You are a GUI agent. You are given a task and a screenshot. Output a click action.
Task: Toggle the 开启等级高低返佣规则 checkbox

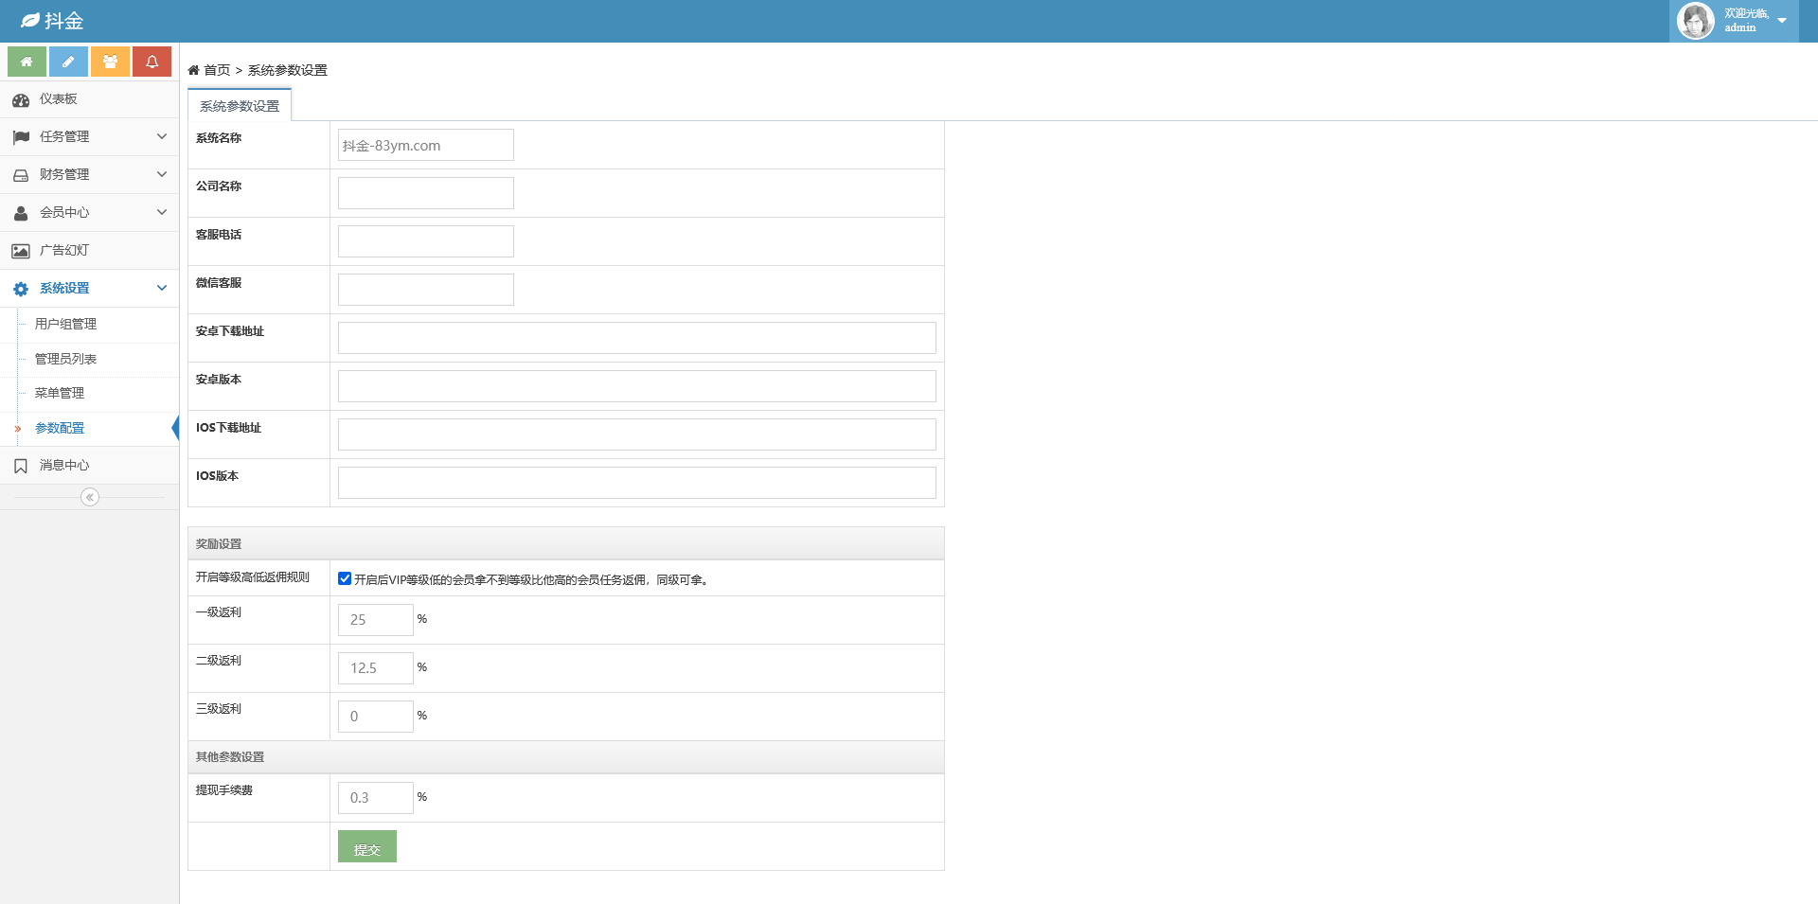[345, 578]
